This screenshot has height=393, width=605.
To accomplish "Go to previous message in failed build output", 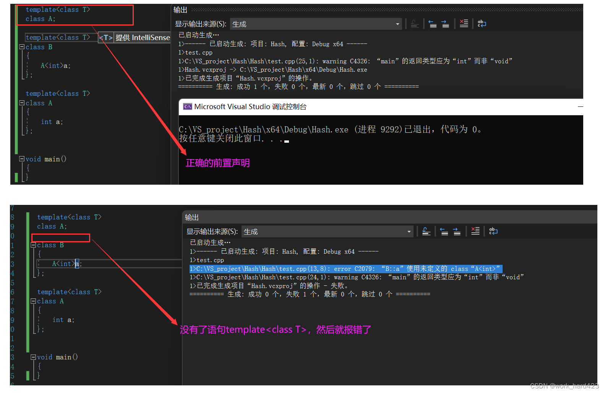I will (x=444, y=231).
